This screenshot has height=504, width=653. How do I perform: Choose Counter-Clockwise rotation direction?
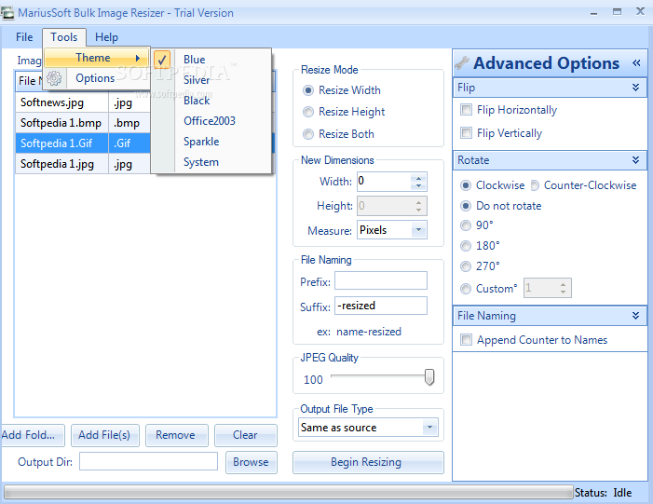(535, 185)
